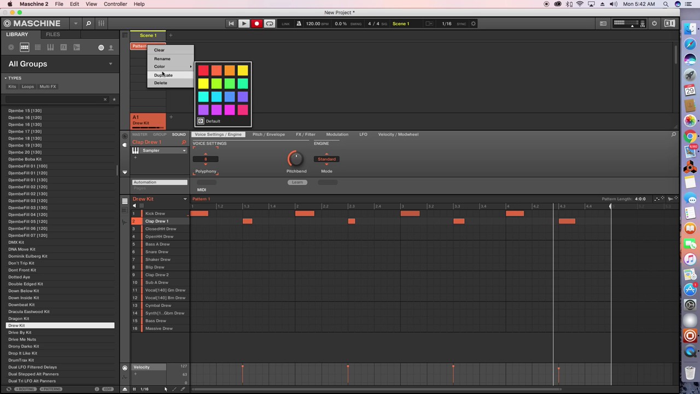Screen dimensions: 700x394
Task: Select Rename in the pattern context menu
Action: [x=162, y=58]
